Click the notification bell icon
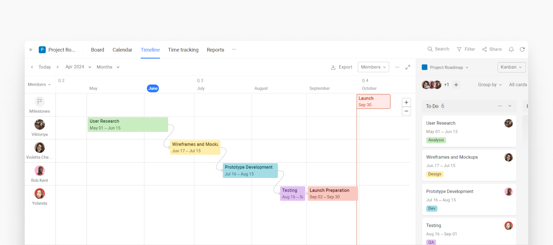Screen dimensions: 553x245 click(511, 49)
